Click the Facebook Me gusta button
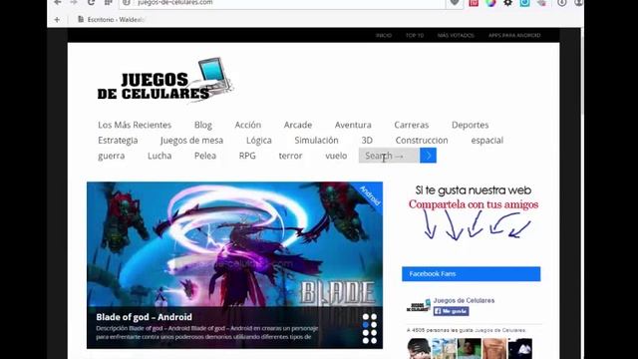The height and width of the screenshot is (359, 638). coord(451,311)
